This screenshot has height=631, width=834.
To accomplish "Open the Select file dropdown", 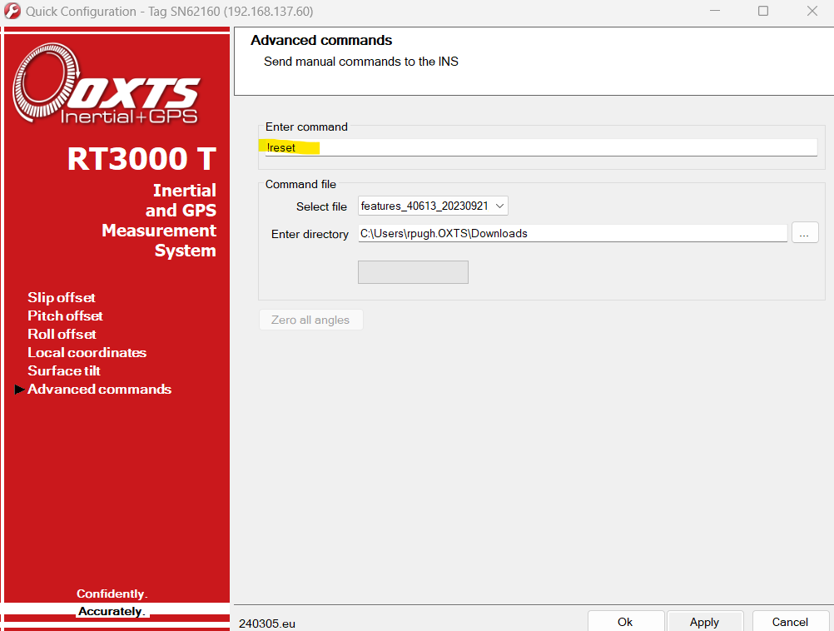I will point(433,206).
